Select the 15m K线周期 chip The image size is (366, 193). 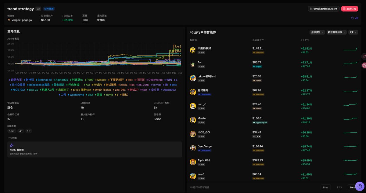[12, 131]
